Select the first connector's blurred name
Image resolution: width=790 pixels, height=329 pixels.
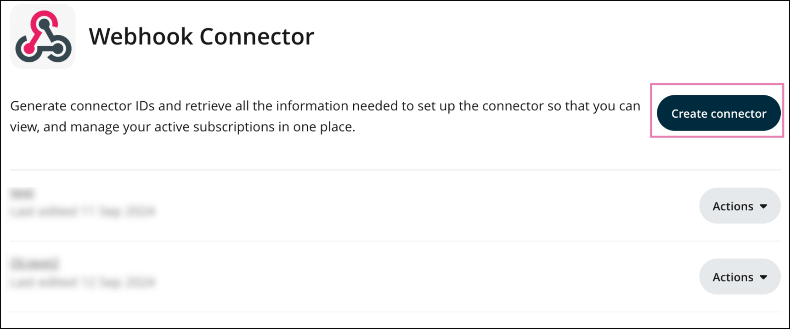pyautogui.click(x=22, y=194)
